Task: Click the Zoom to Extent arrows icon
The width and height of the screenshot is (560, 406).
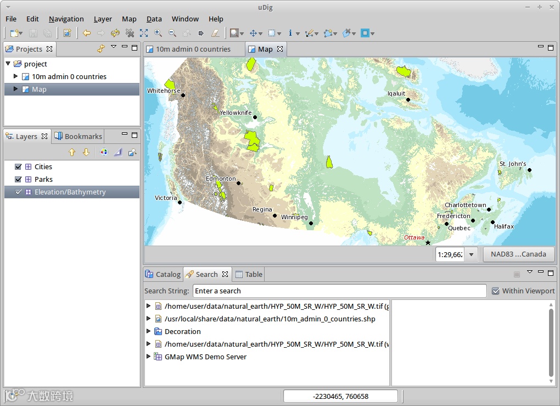Action: (x=144, y=33)
